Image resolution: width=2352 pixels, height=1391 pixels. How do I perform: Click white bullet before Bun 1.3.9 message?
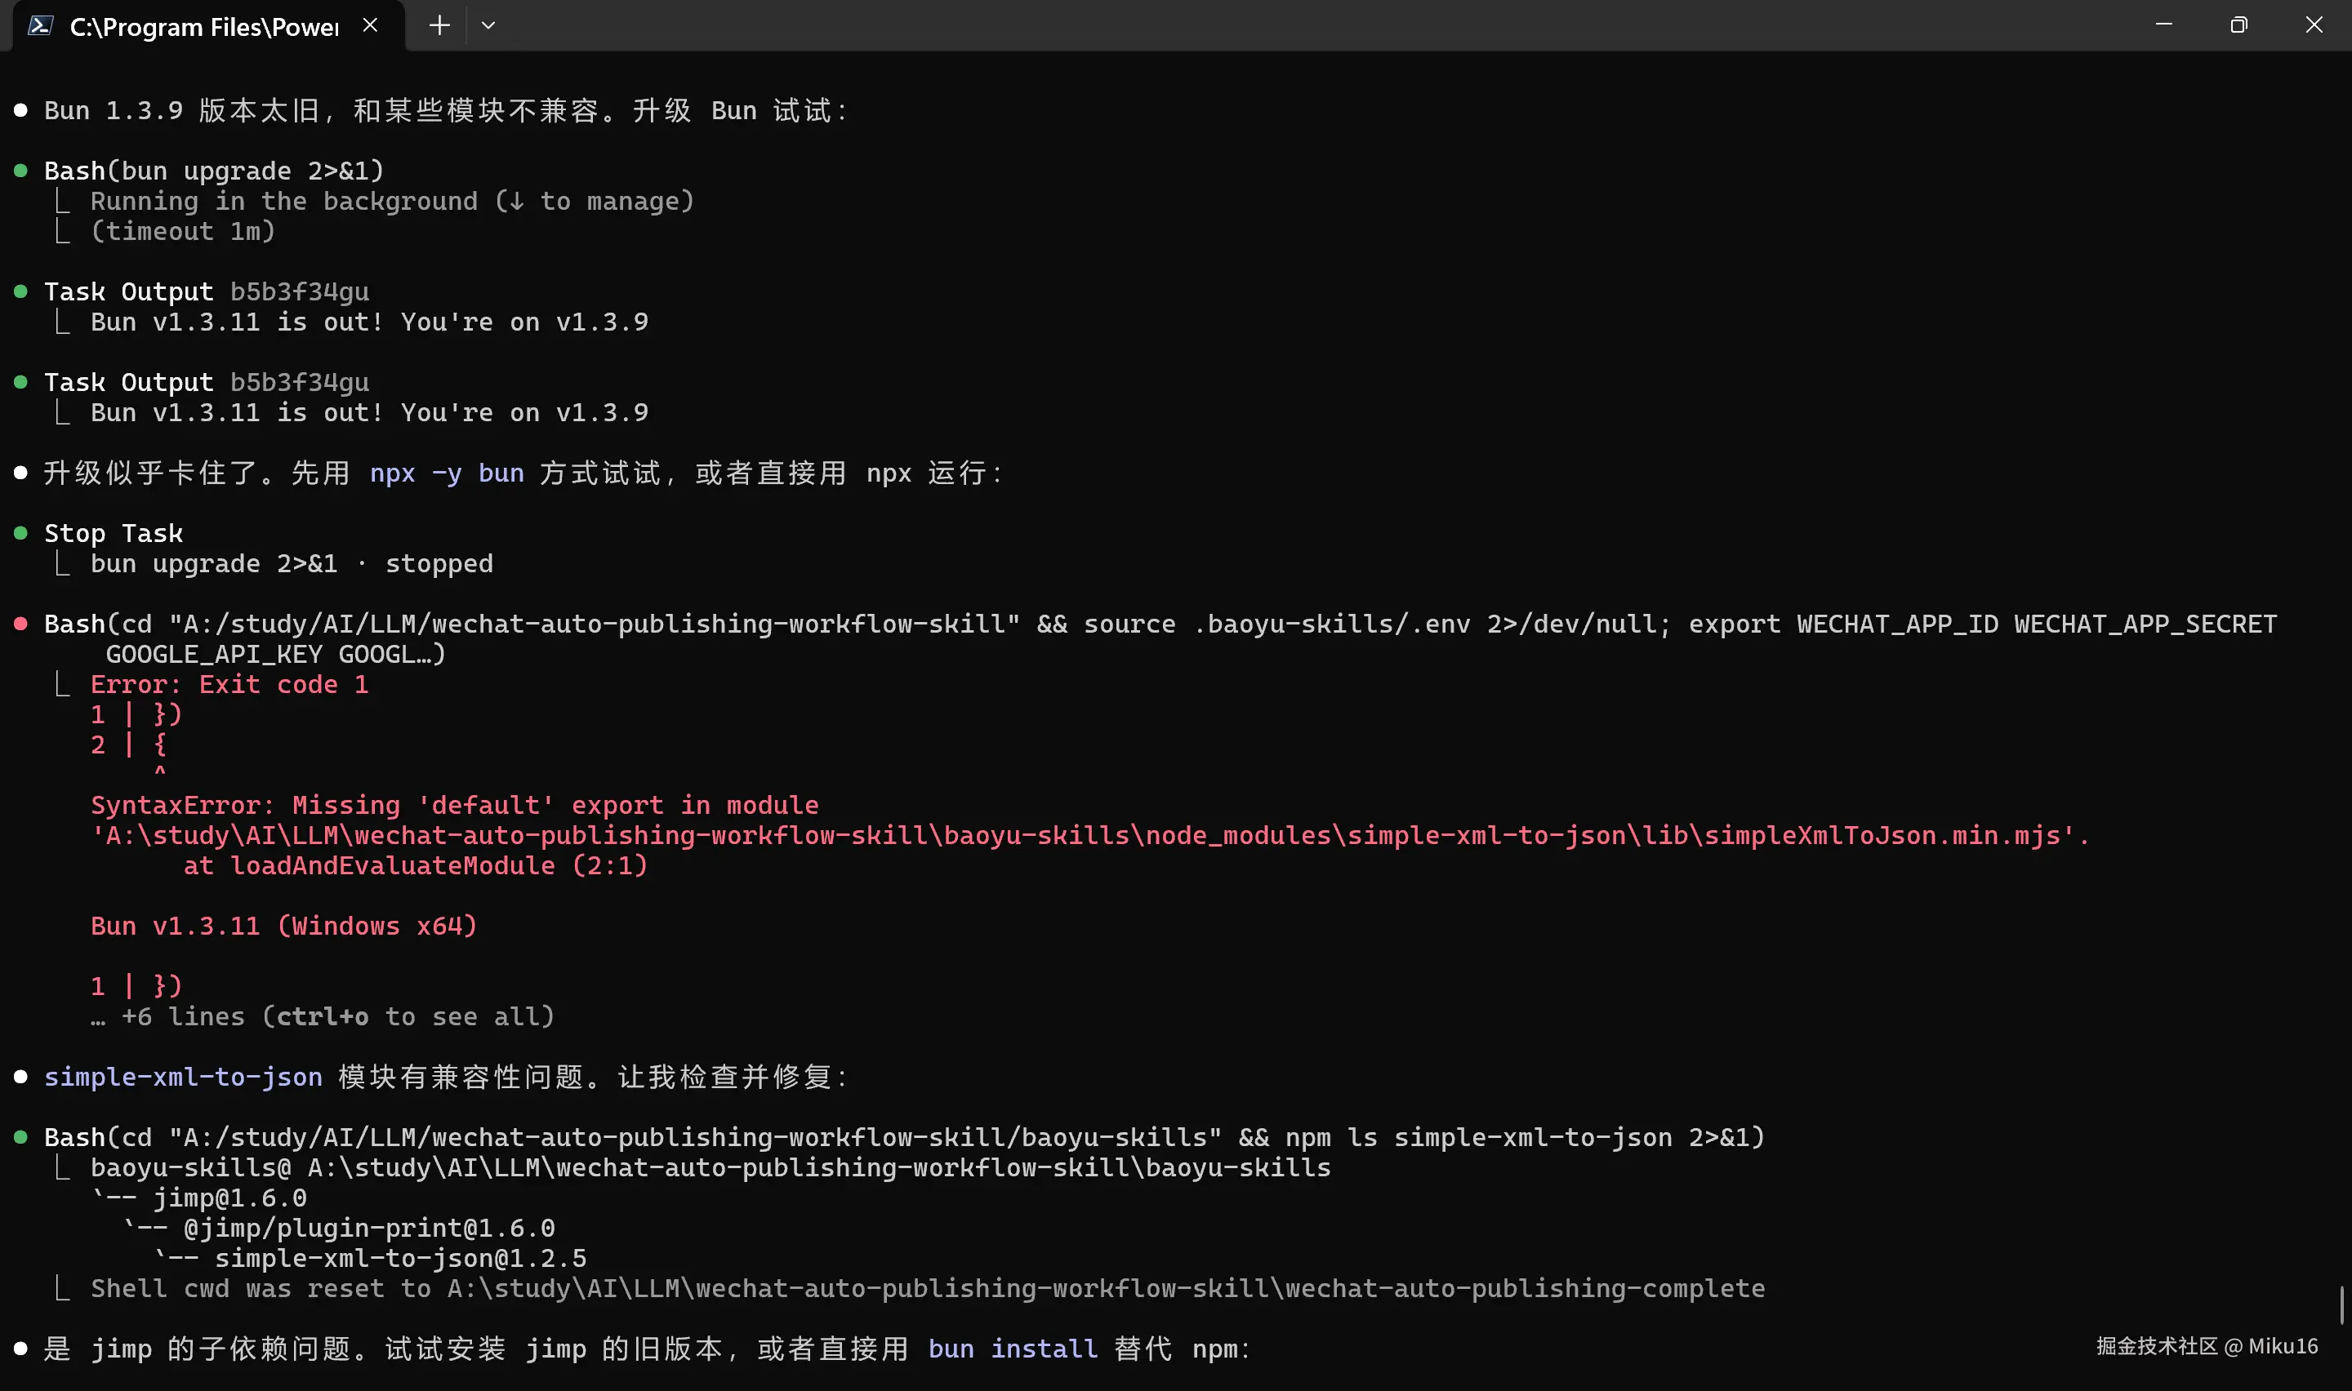[x=20, y=110]
